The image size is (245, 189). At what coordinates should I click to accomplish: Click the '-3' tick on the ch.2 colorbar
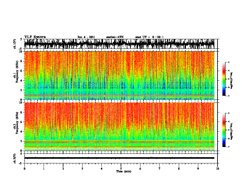[228, 113]
